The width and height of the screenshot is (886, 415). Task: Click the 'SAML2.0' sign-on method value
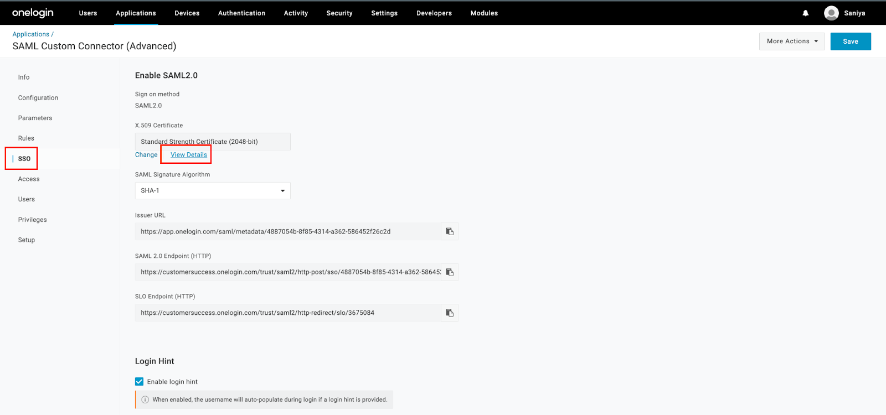[148, 106]
